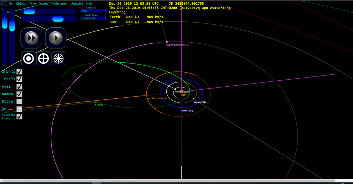The height and width of the screenshot is (184, 353).
Task: Uncheck the Trails checkbox
Action: [x=19, y=79]
